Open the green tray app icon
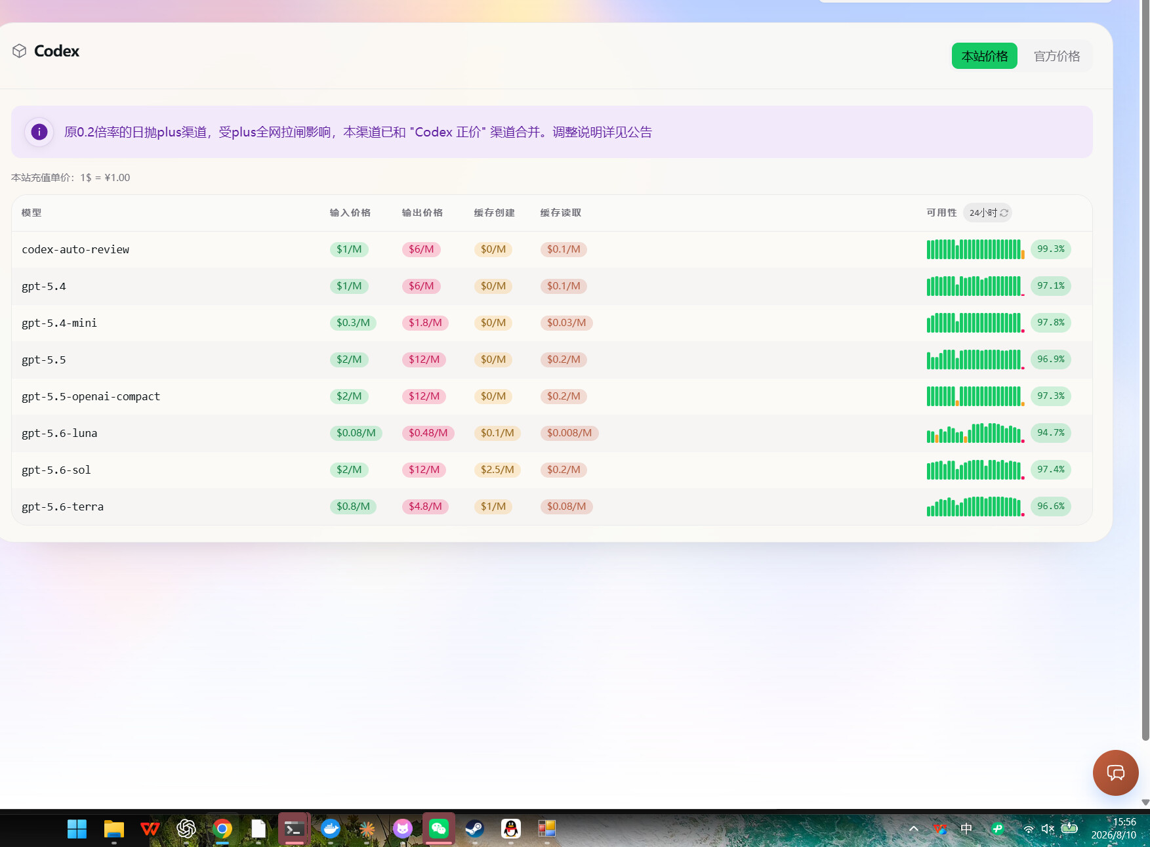The image size is (1150, 847). (998, 829)
